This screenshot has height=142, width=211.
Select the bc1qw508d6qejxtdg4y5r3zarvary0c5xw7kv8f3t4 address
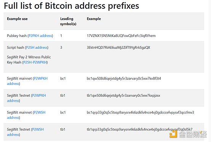[x=124, y=78]
